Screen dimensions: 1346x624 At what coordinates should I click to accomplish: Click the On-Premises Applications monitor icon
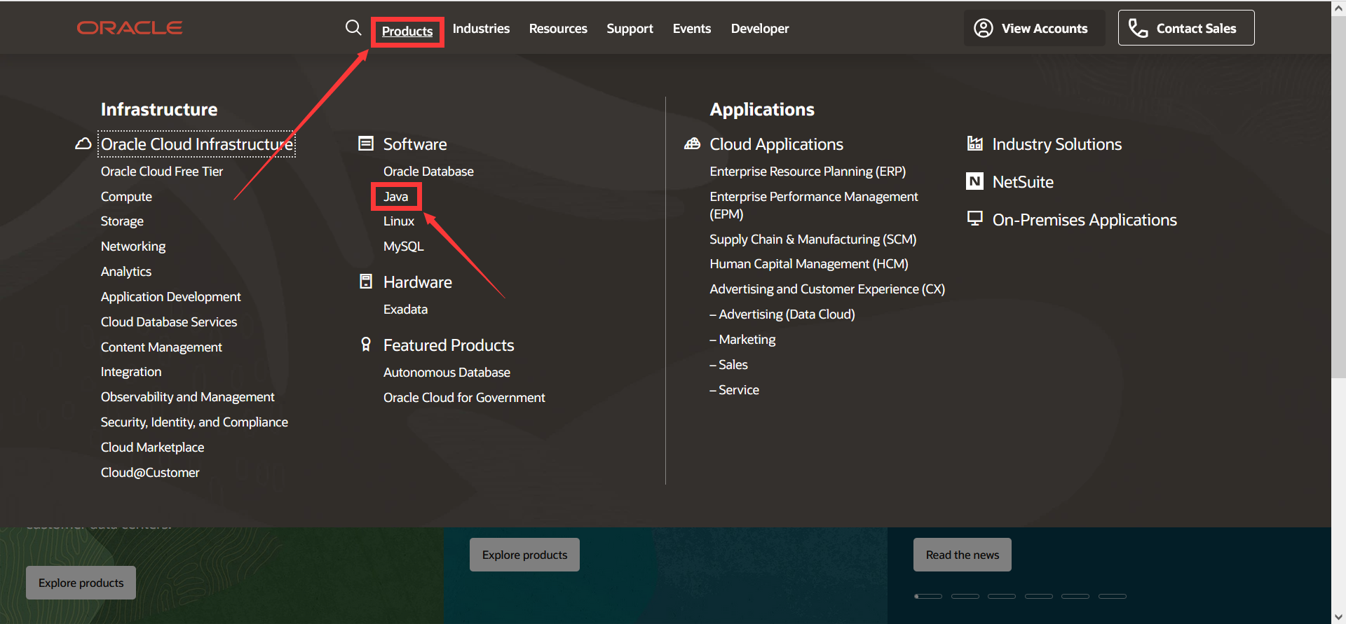tap(974, 219)
